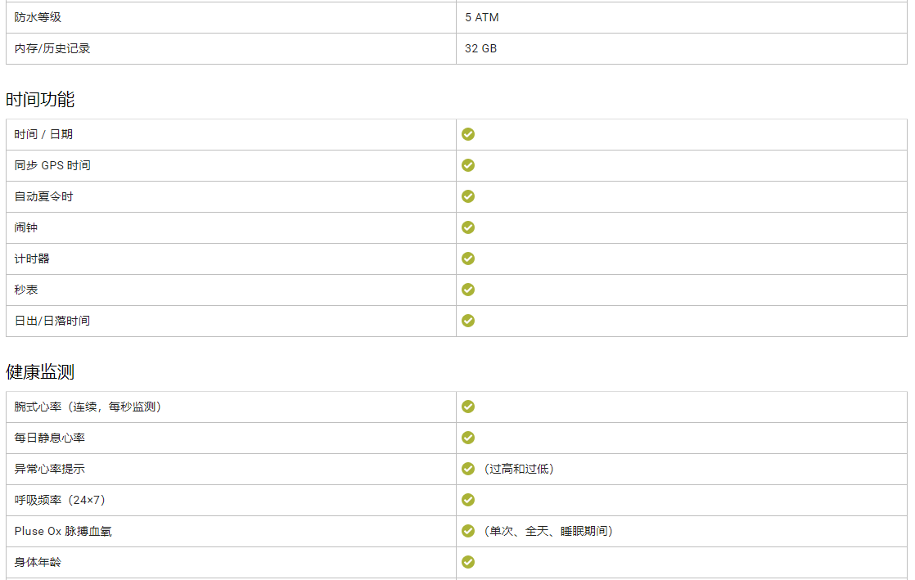The image size is (915, 580).
Task: Click the (过高和过低) note text
Action: click(x=518, y=469)
